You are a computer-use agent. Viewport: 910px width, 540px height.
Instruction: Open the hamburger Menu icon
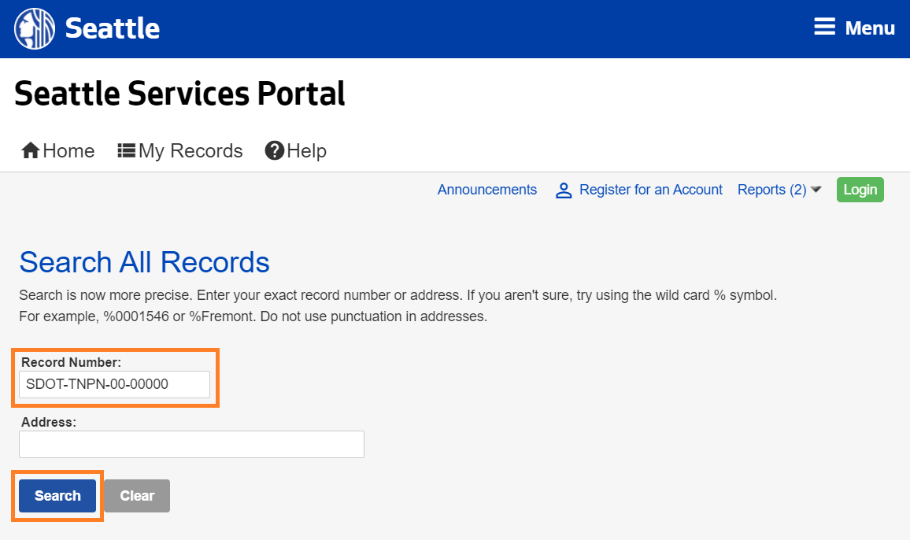(x=823, y=26)
